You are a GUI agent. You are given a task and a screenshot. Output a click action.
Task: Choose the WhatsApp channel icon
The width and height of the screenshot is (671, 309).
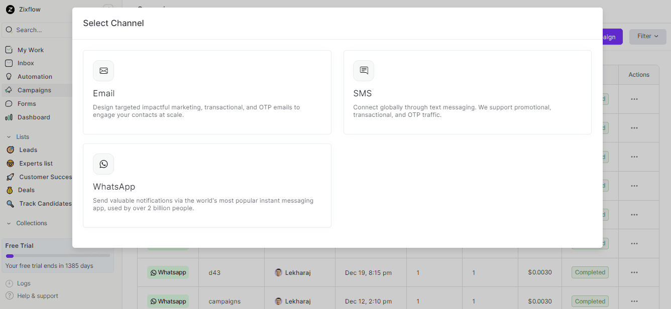pos(103,164)
